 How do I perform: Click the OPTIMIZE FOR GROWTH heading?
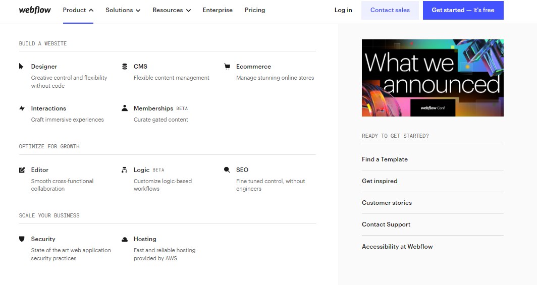(49, 146)
